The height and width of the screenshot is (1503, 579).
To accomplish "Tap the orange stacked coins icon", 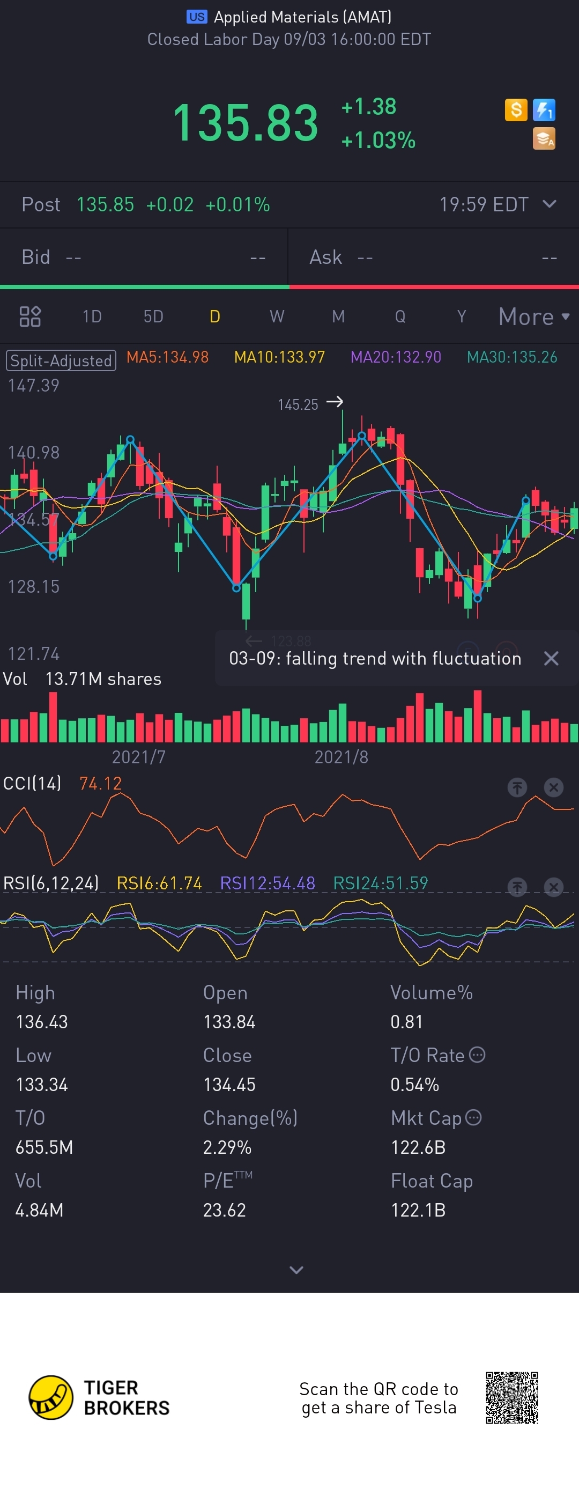I will [x=544, y=139].
